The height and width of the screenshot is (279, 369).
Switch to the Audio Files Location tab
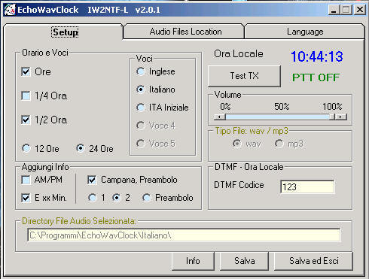click(185, 32)
